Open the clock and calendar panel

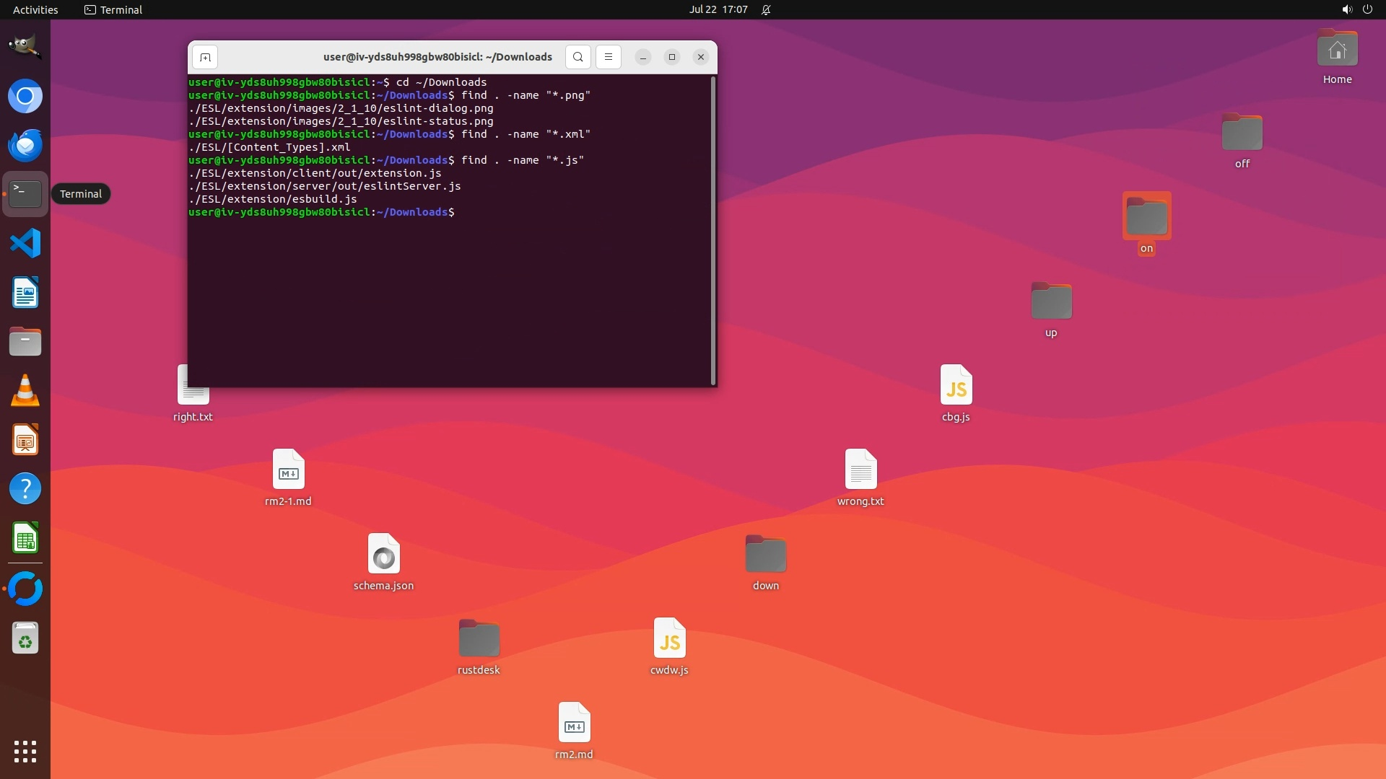click(718, 9)
